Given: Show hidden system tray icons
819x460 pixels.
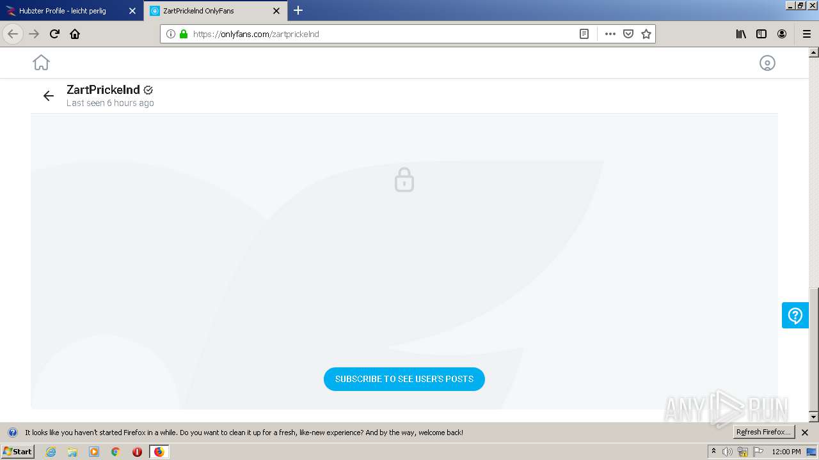Looking at the screenshot, I should click(x=713, y=451).
